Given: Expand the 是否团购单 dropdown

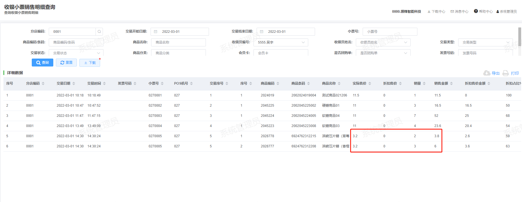Looking at the screenshot, I should [x=405, y=53].
